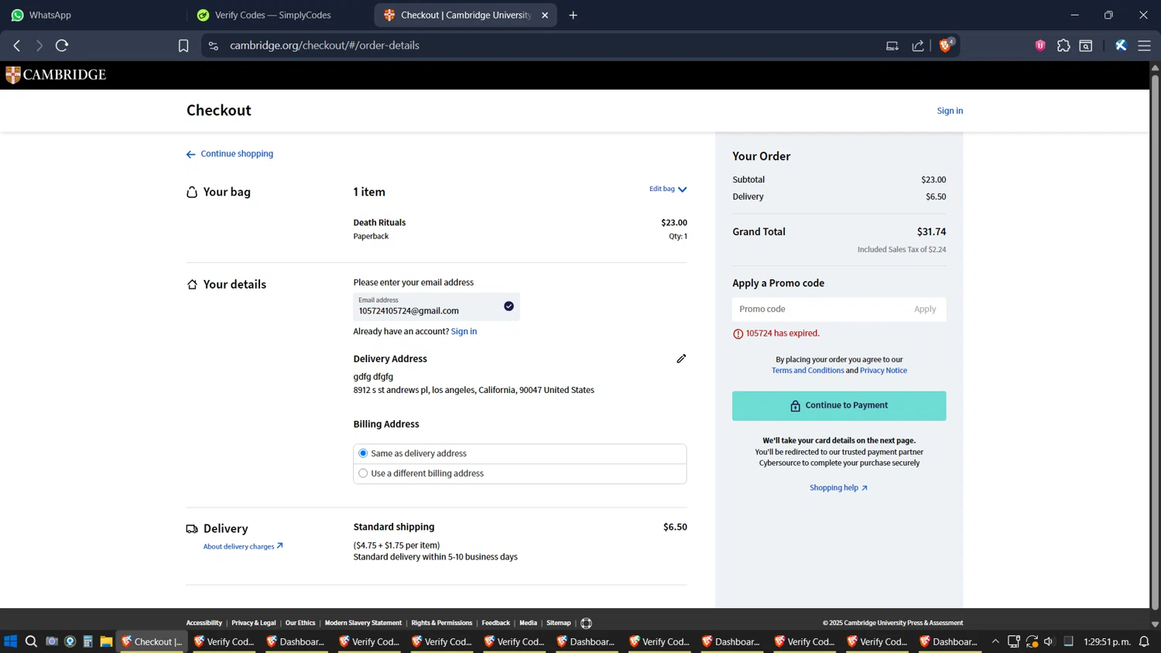The height and width of the screenshot is (653, 1161).
Task: Click the Standard shipping label
Action: pyautogui.click(x=394, y=527)
